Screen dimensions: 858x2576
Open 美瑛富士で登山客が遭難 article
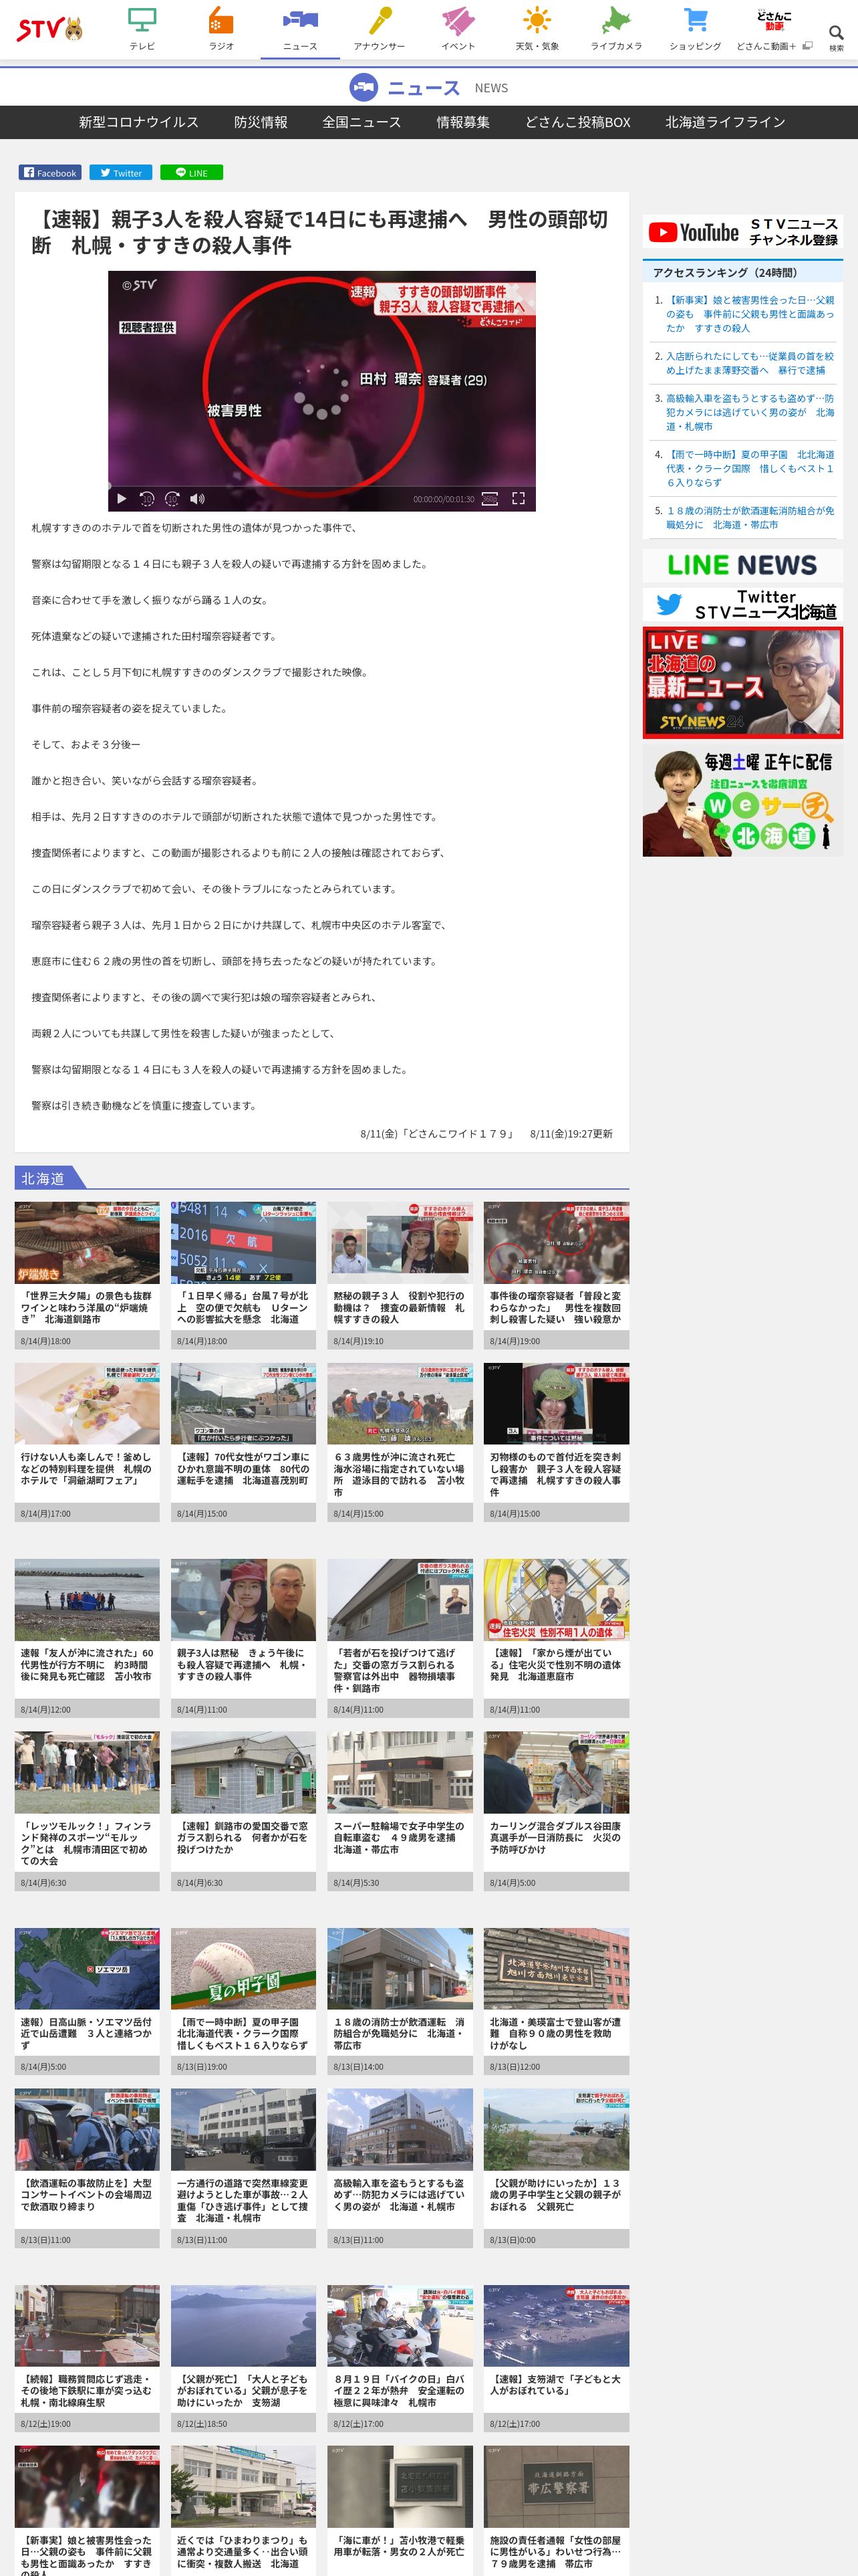point(555,2033)
